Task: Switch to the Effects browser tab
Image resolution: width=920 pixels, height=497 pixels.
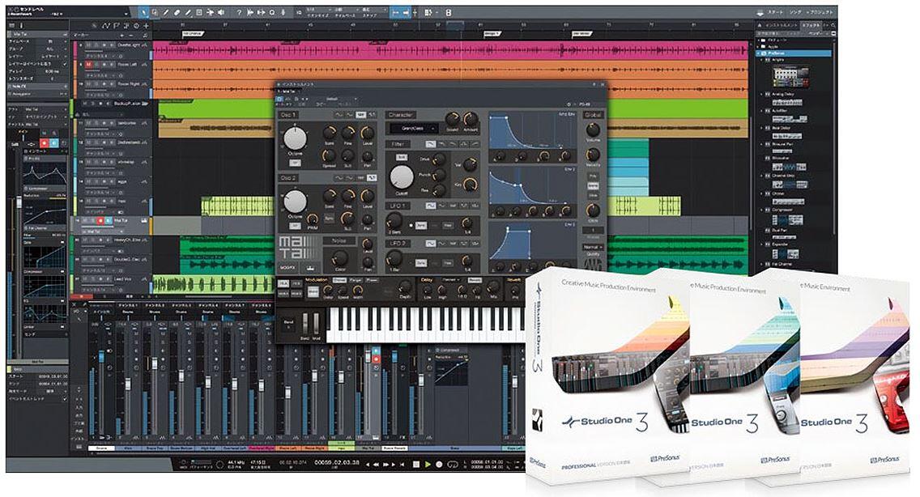Action: tap(810, 26)
